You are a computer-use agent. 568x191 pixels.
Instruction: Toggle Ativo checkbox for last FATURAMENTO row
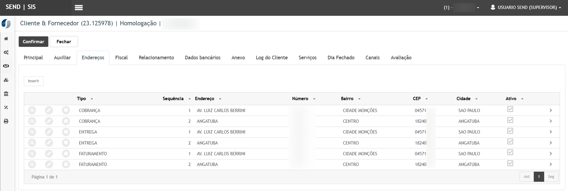point(510,163)
